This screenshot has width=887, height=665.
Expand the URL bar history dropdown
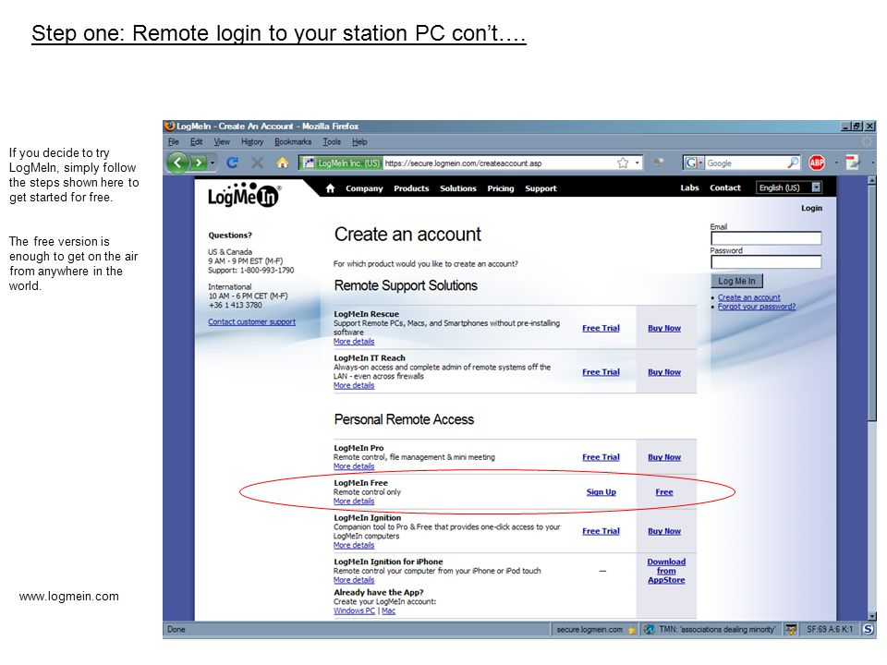pos(637,163)
